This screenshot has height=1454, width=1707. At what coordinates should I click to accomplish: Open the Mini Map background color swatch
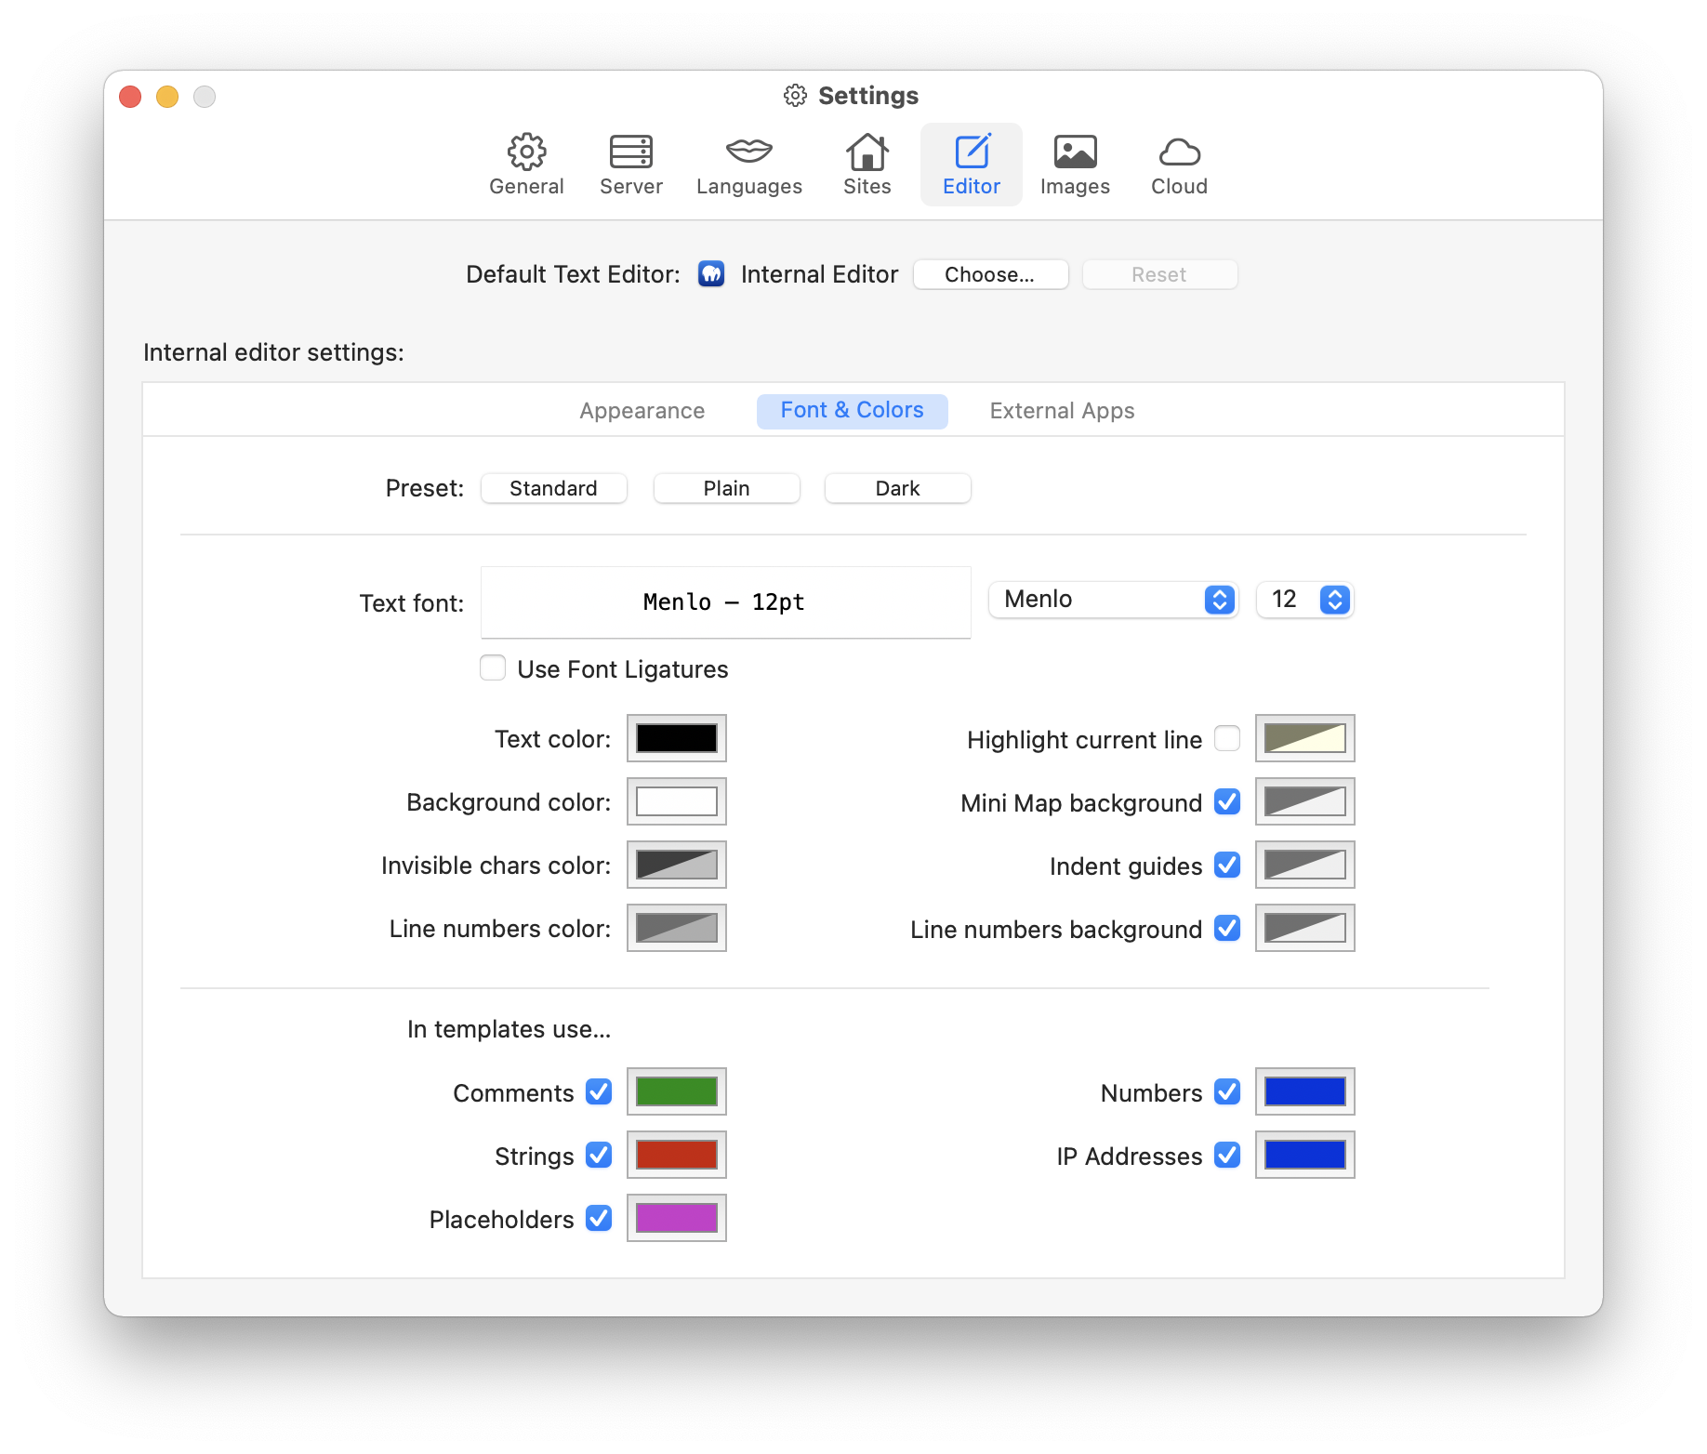[x=1304, y=801]
